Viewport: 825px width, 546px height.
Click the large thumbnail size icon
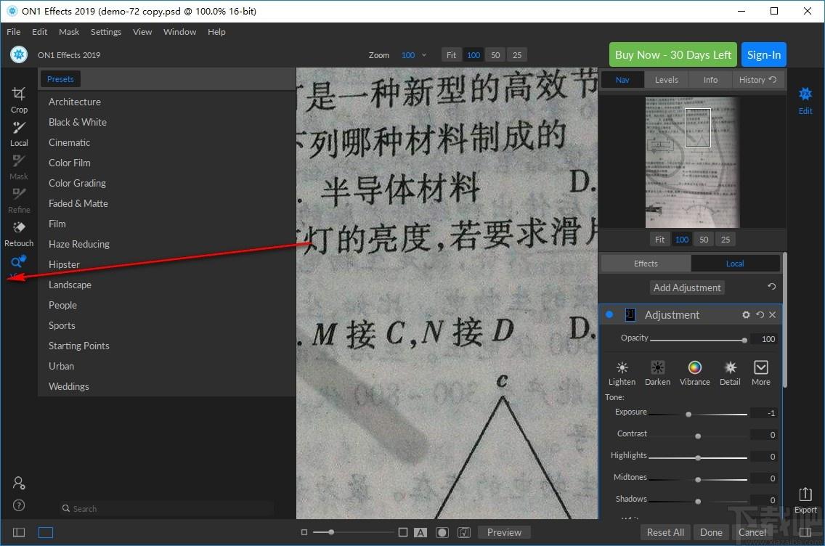pos(403,532)
